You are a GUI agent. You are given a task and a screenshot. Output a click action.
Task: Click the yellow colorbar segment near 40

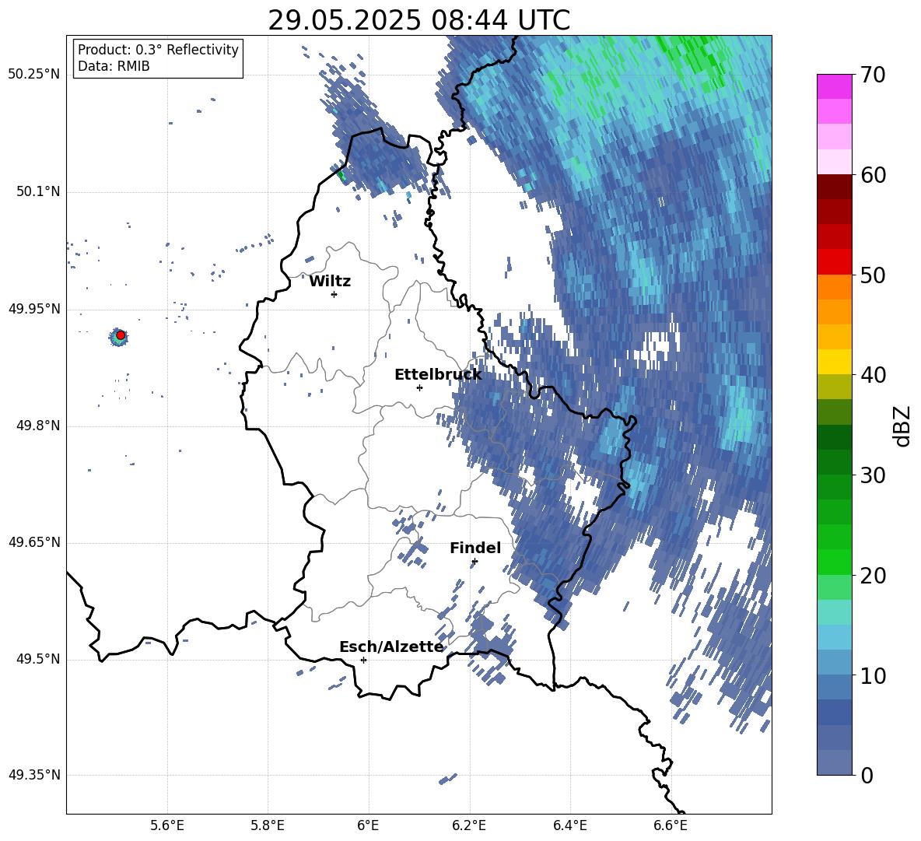point(834,362)
